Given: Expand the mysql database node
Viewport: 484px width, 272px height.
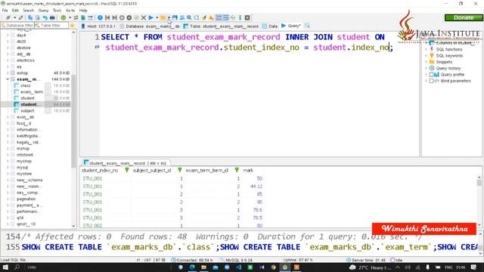Looking at the screenshot, I should (8, 168).
